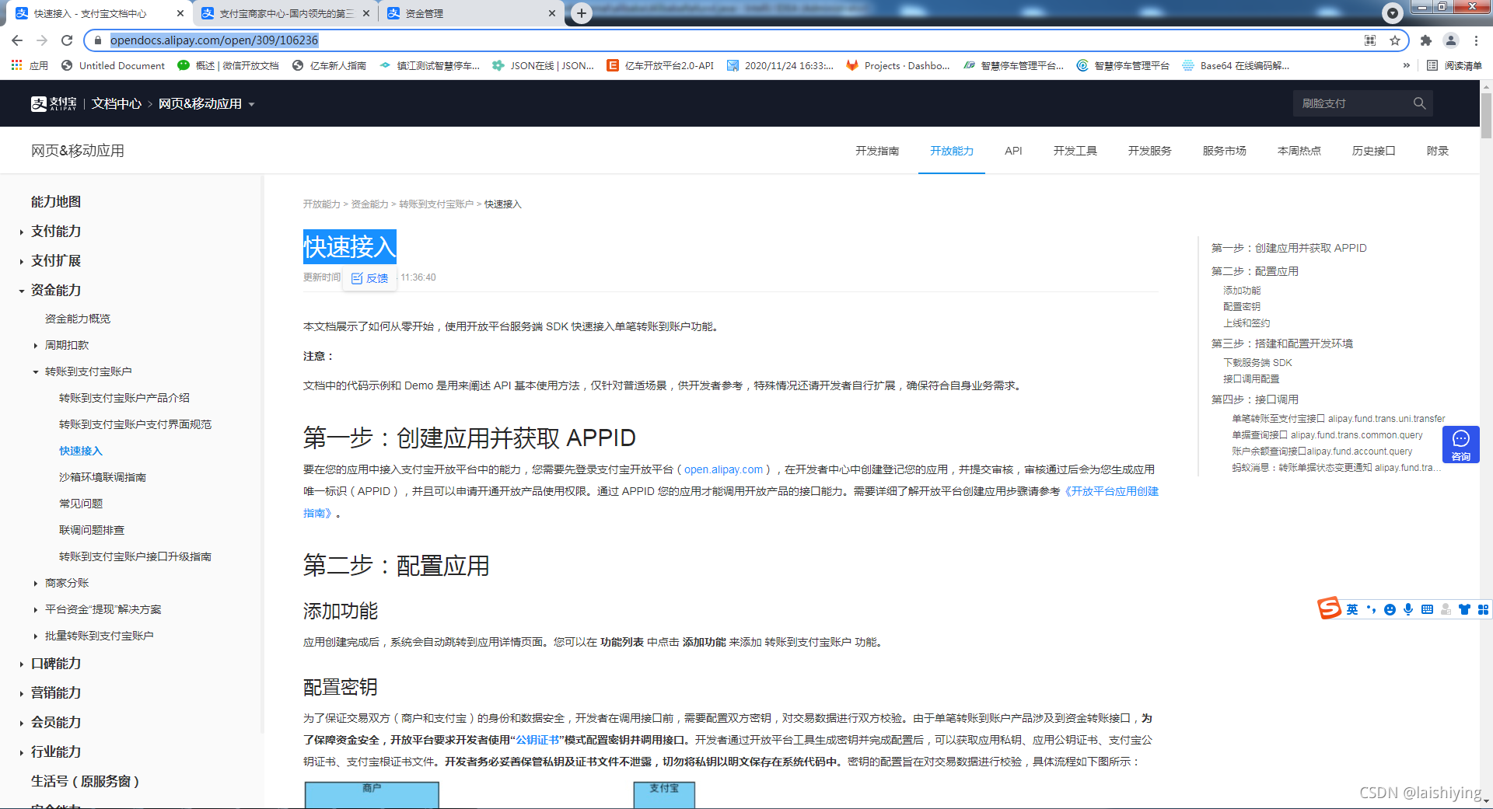The width and height of the screenshot is (1493, 809).
Task: Click the site lock icon in address bar
Action: [x=98, y=40]
